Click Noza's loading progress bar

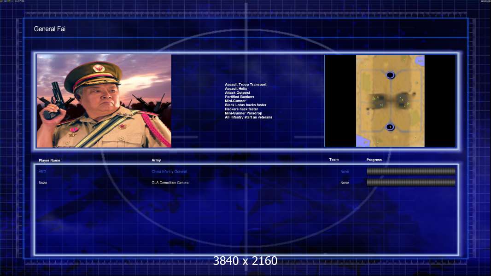click(411, 183)
